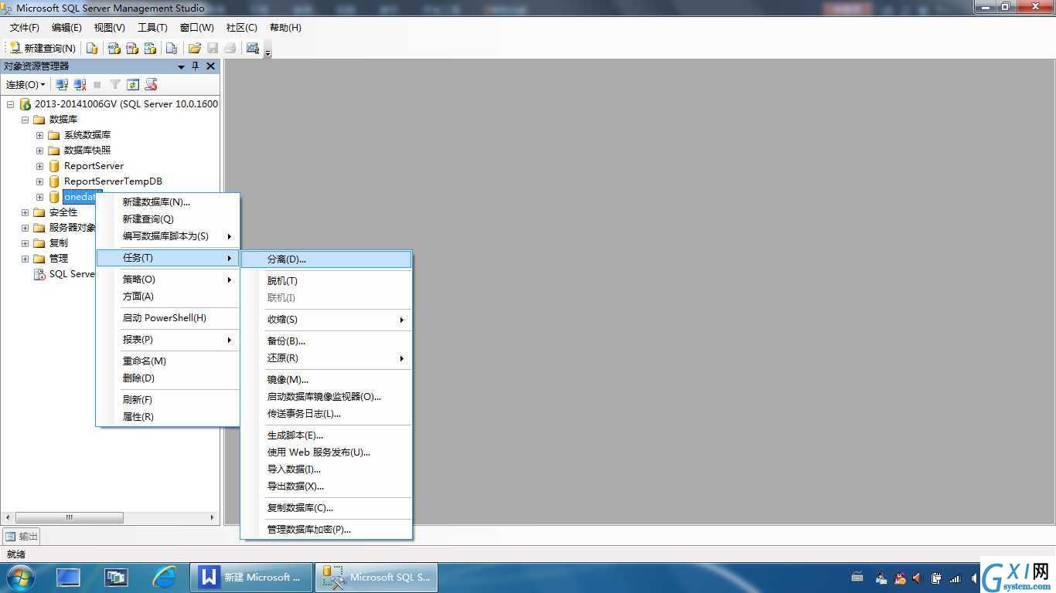Choose 重命名(M) from context menu

click(168, 361)
